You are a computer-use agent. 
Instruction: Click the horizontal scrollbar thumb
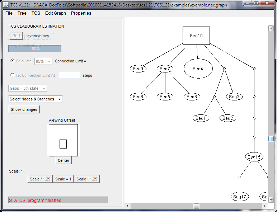(x=196, y=206)
